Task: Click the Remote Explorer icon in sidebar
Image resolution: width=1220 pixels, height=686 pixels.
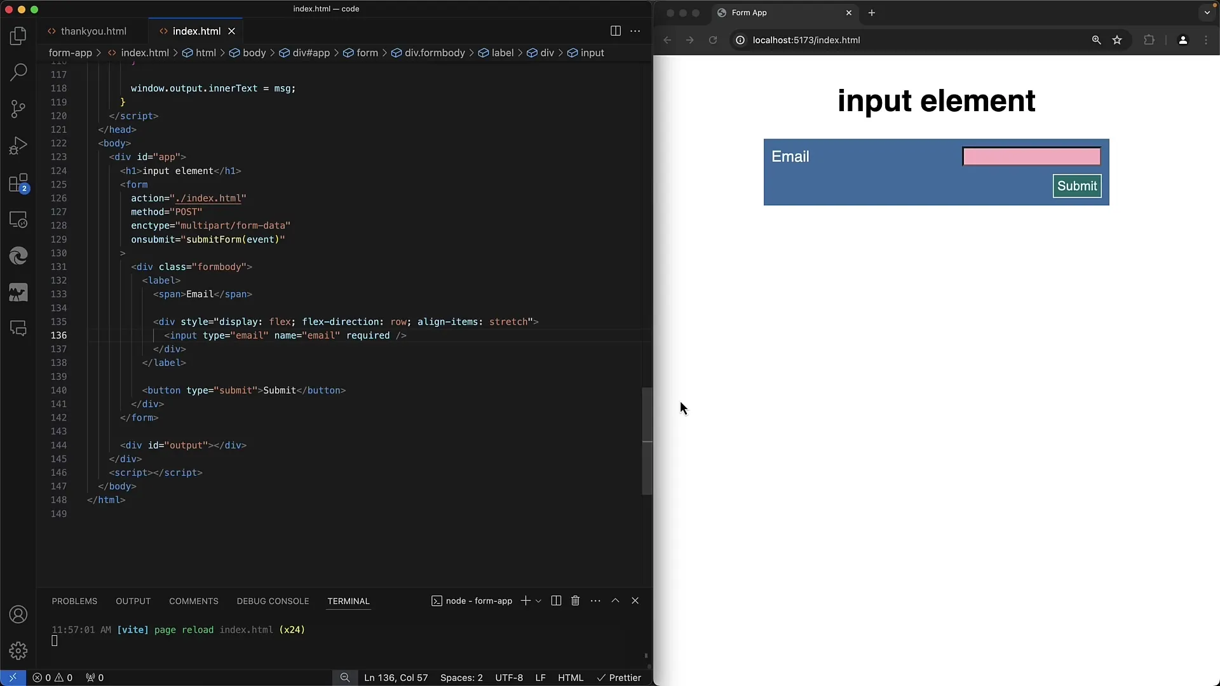Action: 18,219
